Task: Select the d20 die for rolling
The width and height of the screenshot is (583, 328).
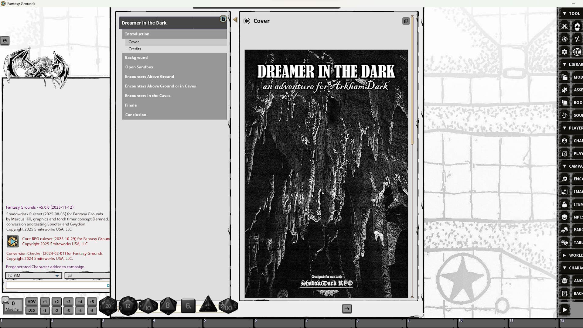Action: tap(108, 306)
